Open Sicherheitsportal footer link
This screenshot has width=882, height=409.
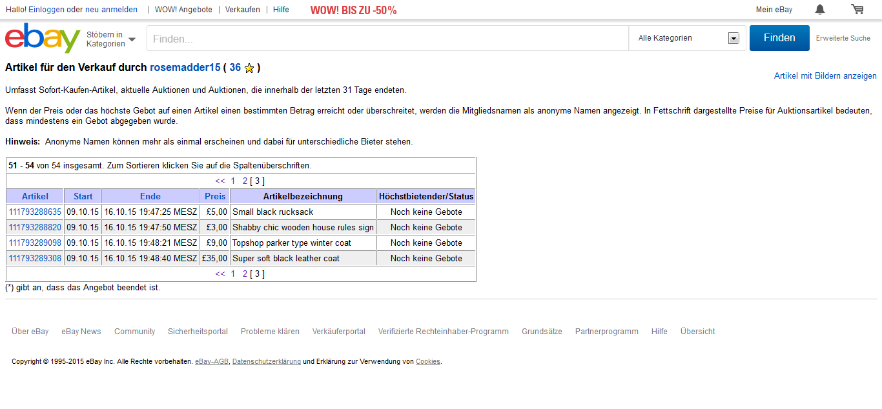198,332
